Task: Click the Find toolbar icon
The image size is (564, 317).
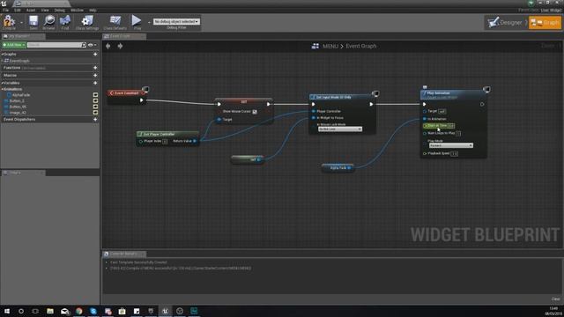Action: click(x=65, y=22)
